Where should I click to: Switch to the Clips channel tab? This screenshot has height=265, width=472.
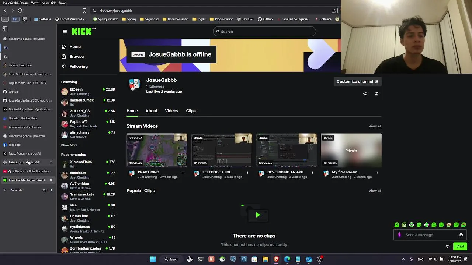click(191, 111)
